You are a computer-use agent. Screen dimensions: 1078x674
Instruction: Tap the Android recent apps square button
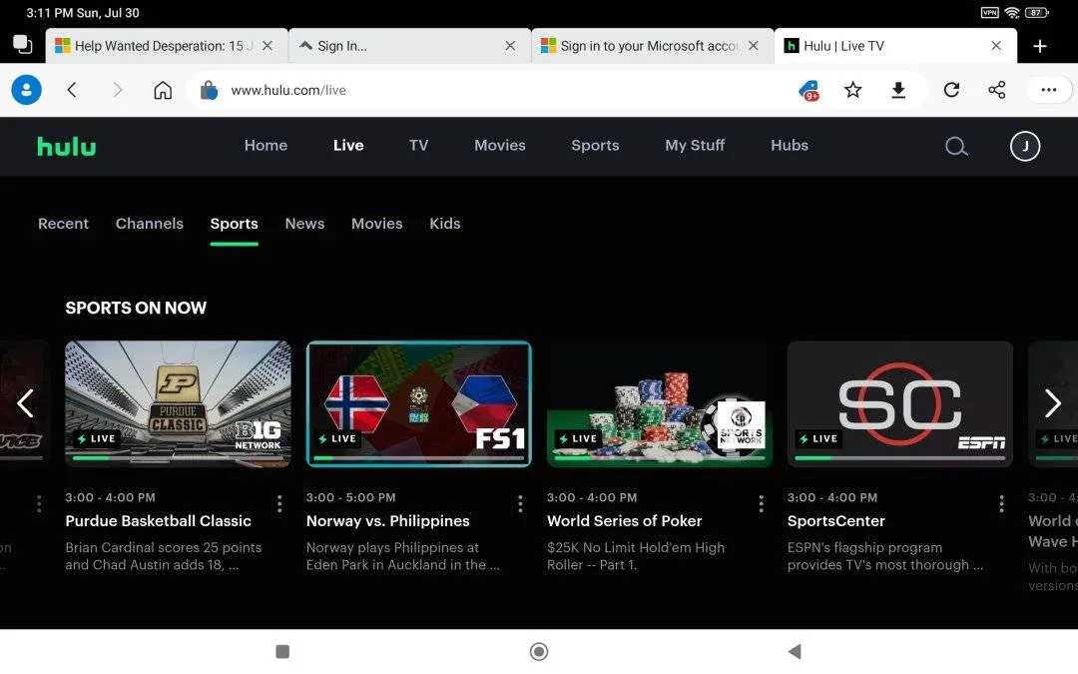tap(282, 651)
